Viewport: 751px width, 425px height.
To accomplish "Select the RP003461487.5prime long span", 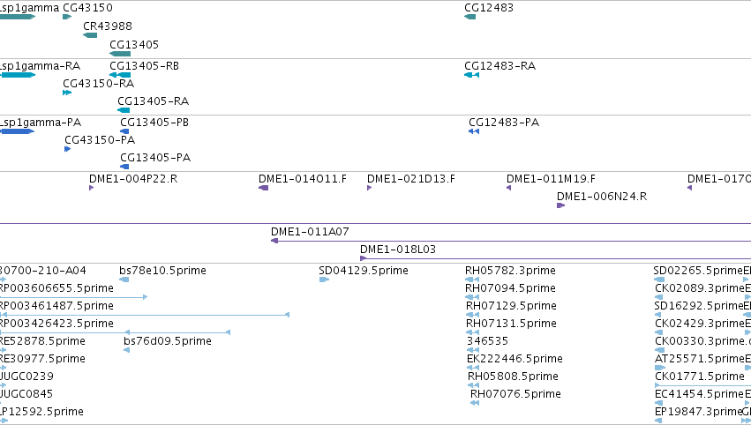I will (145, 315).
